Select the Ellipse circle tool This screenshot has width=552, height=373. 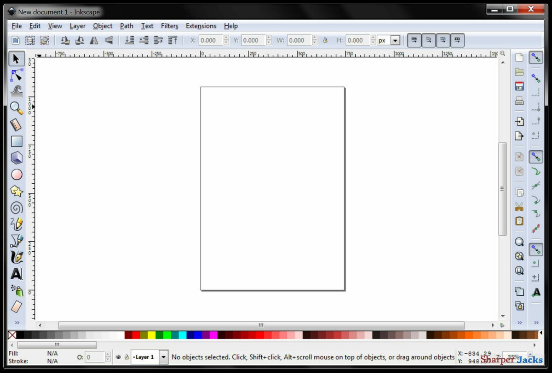pyautogui.click(x=17, y=175)
